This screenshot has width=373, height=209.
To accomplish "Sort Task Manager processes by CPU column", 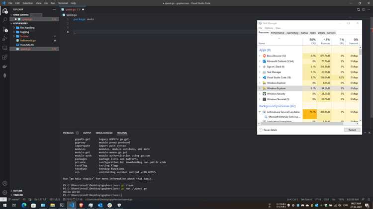I will tap(310, 41).
